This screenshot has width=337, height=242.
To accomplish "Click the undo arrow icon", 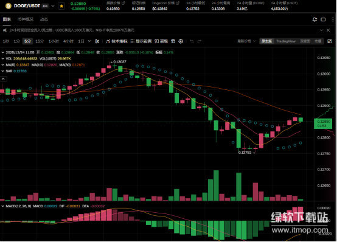I will (192, 41).
